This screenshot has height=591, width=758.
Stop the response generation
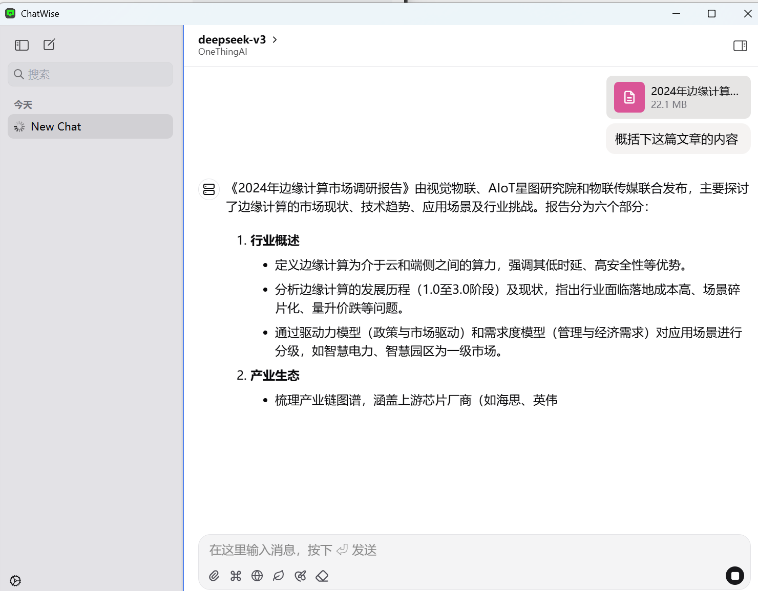(x=735, y=576)
